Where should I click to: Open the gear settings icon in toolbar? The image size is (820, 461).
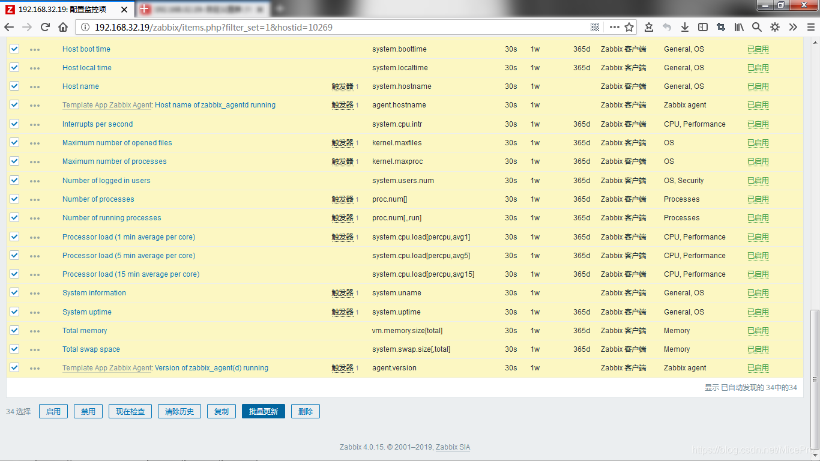(x=775, y=27)
